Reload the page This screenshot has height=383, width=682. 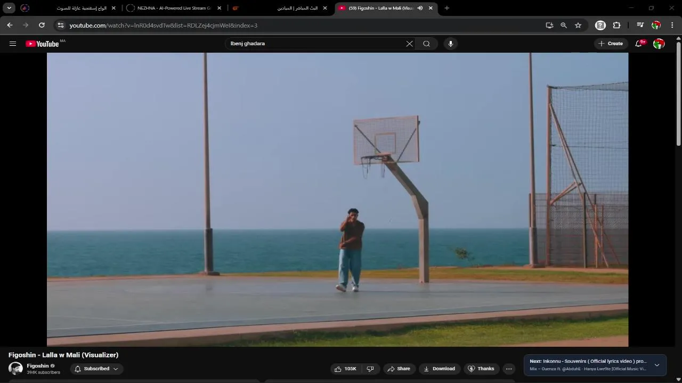(x=42, y=25)
